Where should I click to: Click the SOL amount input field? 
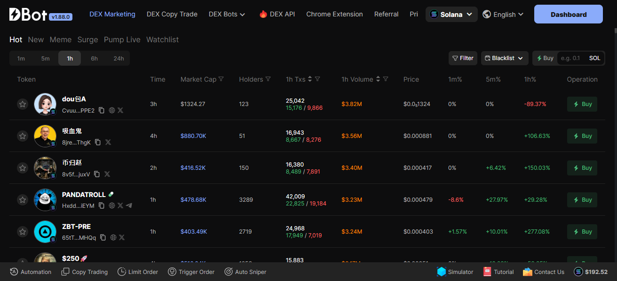(x=570, y=58)
